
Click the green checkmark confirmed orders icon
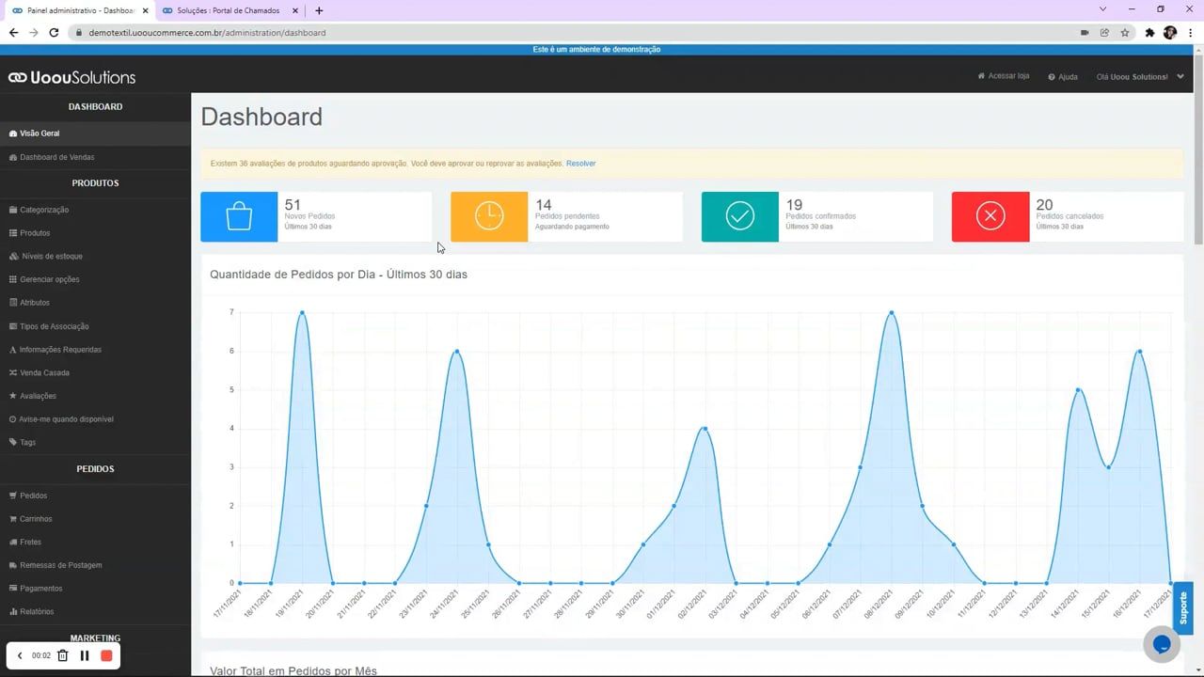(x=739, y=217)
